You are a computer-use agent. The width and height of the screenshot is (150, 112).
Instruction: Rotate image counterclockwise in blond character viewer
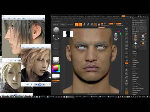click(47, 85)
